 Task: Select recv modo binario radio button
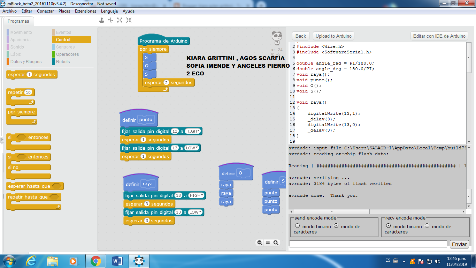[x=389, y=226]
